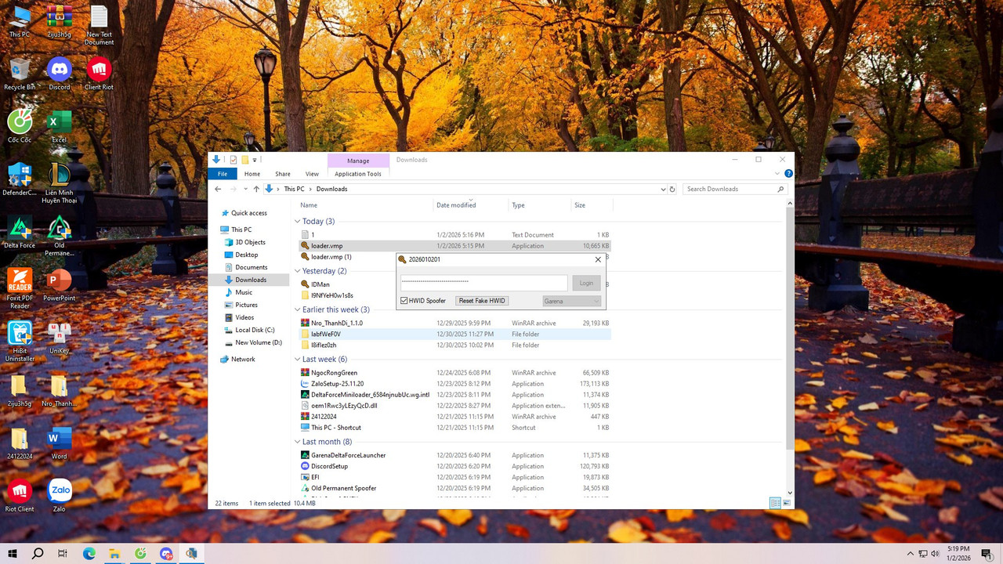The width and height of the screenshot is (1003, 564).
Task: Open the File tab in Explorer
Action: pyautogui.click(x=223, y=174)
